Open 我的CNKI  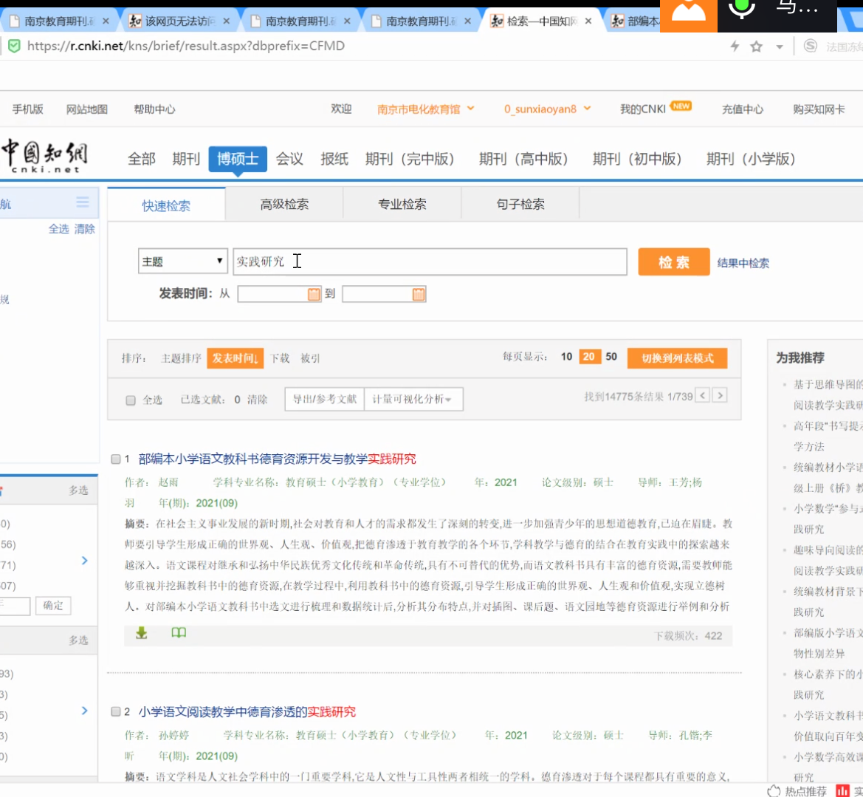point(643,109)
